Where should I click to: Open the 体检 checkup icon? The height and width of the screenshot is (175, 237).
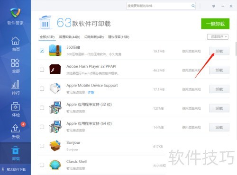tap(16, 106)
